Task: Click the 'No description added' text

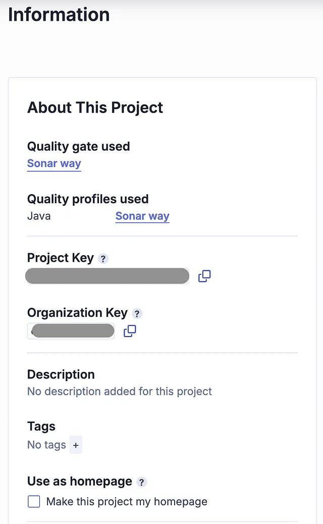Action: (x=120, y=391)
